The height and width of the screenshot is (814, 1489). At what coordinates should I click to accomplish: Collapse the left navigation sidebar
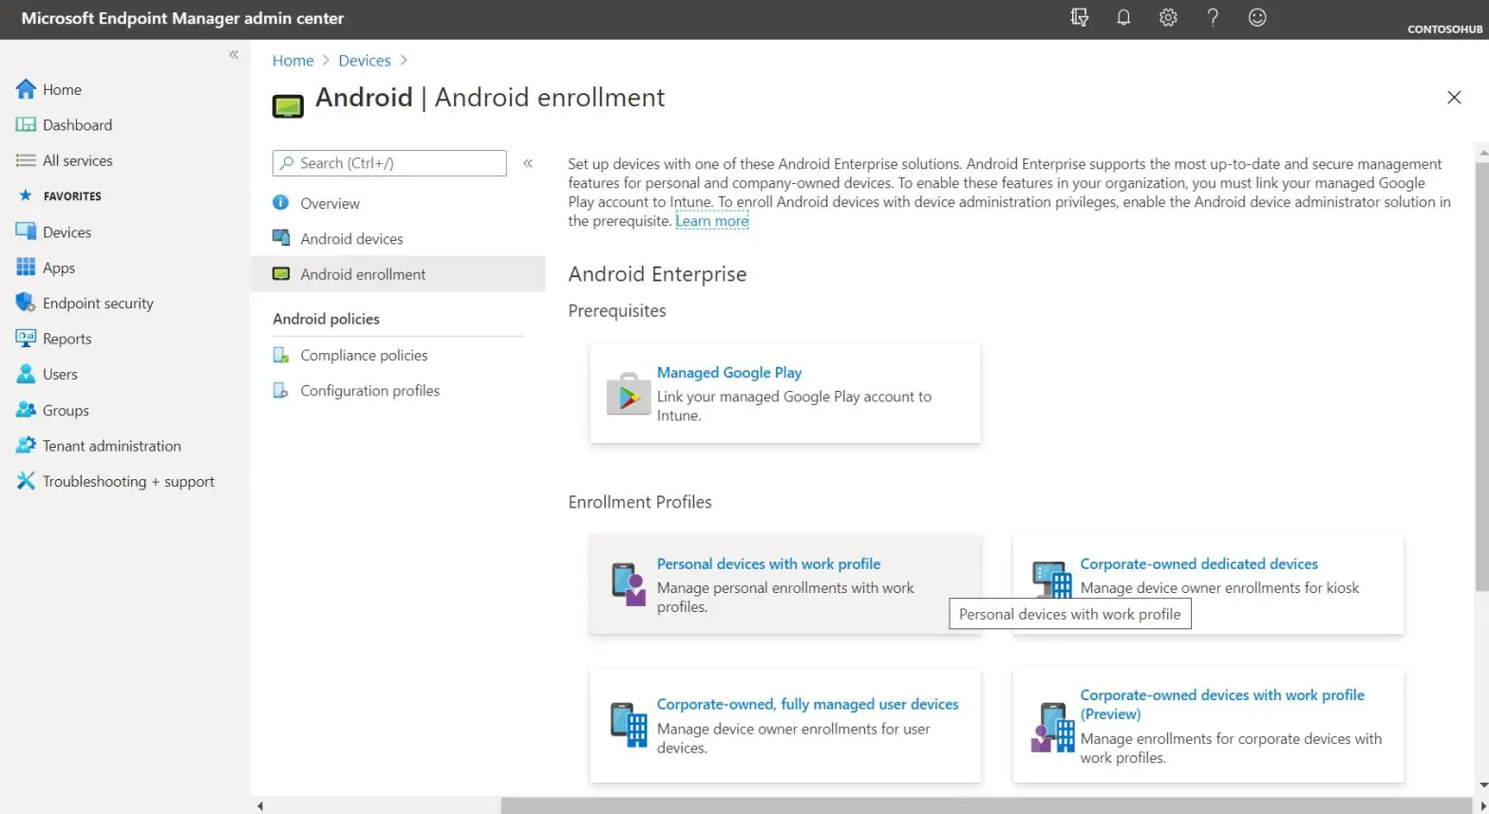pos(234,55)
